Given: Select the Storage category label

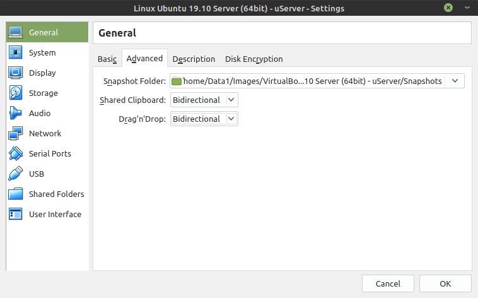Looking at the screenshot, I should click(x=44, y=93).
